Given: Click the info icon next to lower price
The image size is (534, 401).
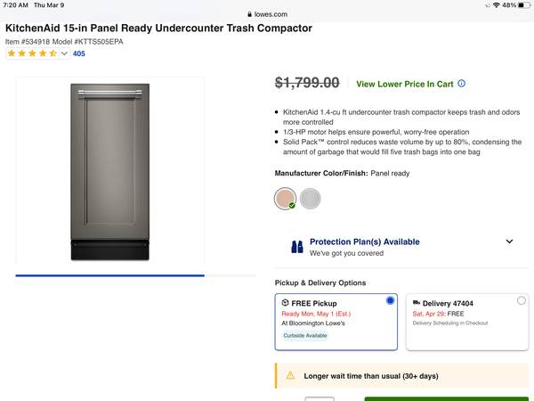Looking at the screenshot, I should click(461, 84).
